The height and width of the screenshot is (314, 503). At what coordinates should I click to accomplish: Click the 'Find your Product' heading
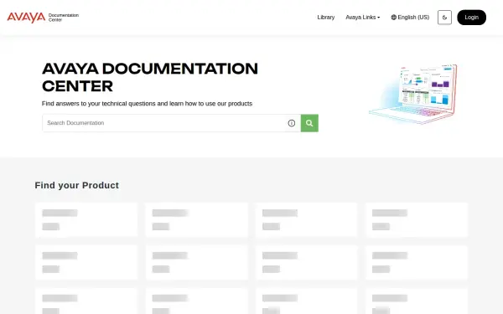pyautogui.click(x=76, y=185)
